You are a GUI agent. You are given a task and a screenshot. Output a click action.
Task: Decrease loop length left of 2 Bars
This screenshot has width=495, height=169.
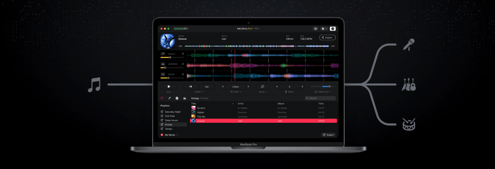point(223,87)
